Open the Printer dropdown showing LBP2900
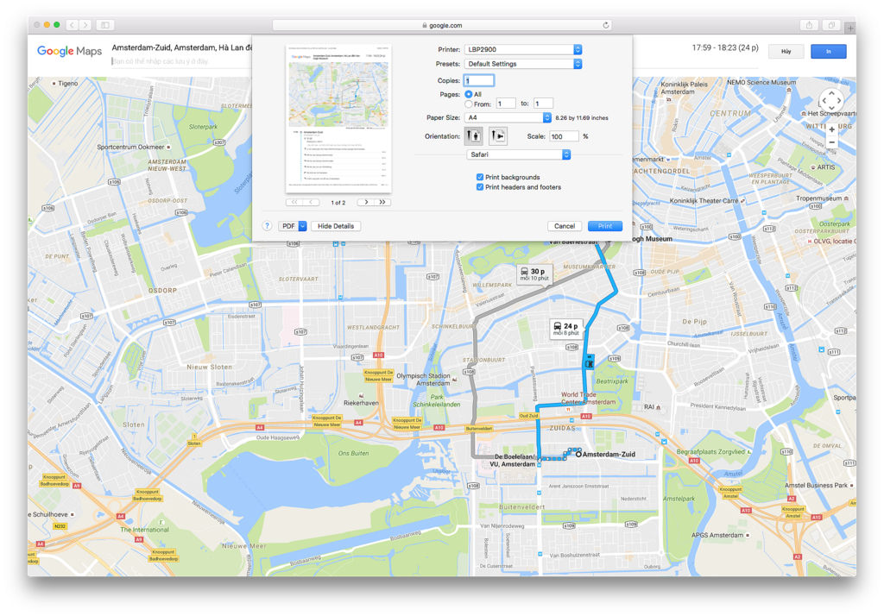The image size is (884, 616). pyautogui.click(x=522, y=49)
